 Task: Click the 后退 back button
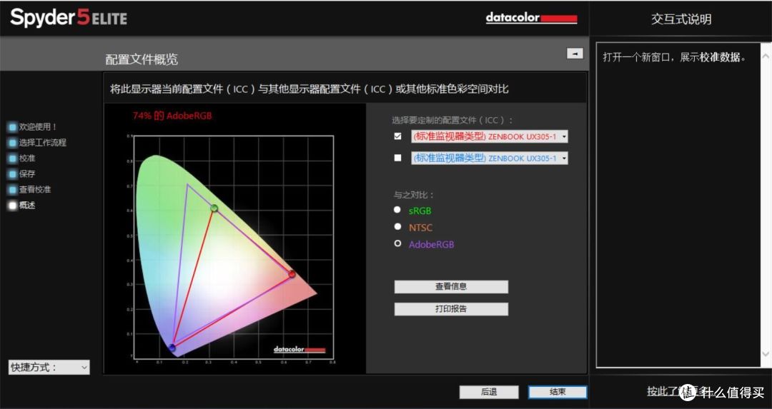click(489, 392)
